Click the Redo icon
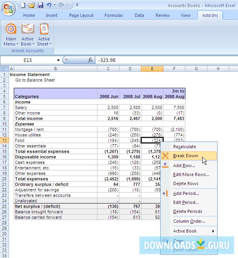Image resolution: width=238 pixels, height=258 pixels. click(62, 5)
